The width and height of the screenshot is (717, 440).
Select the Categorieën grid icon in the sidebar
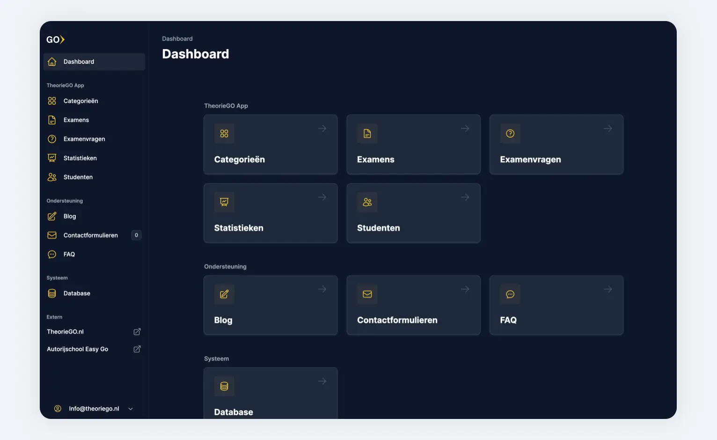(51, 101)
